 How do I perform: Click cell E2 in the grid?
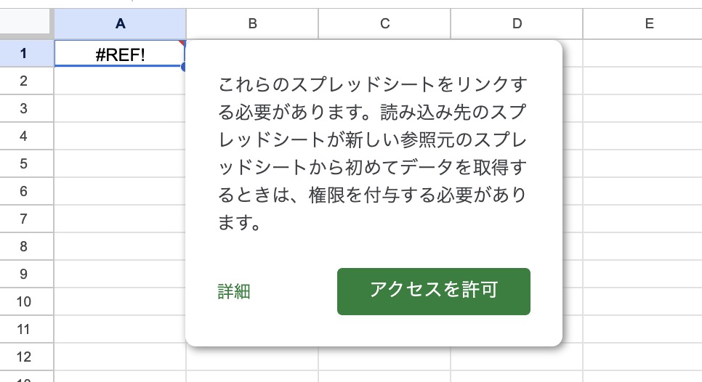click(642, 81)
